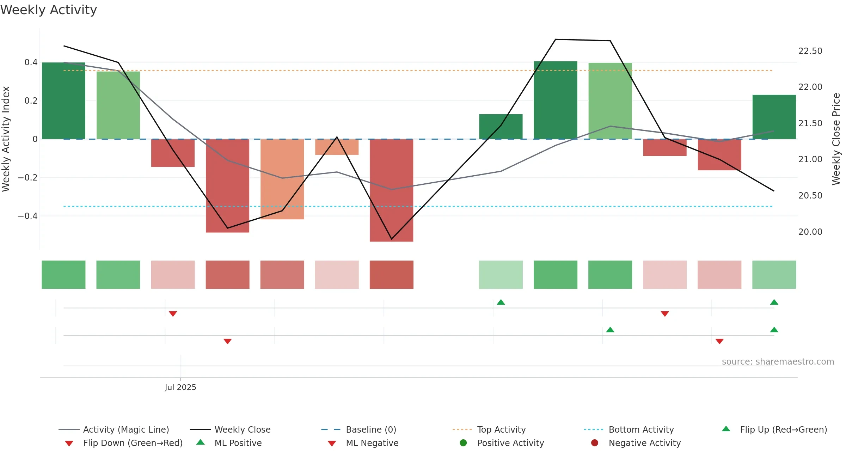Click the Weekly Close Price axis label
This screenshot has height=476, width=846.
click(836, 139)
